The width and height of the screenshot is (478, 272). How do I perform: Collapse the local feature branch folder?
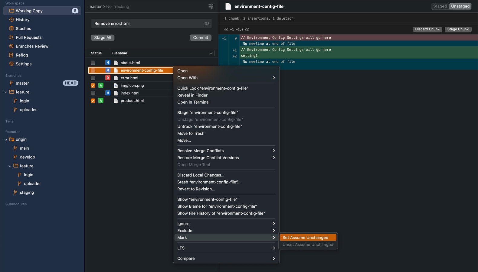6,92
